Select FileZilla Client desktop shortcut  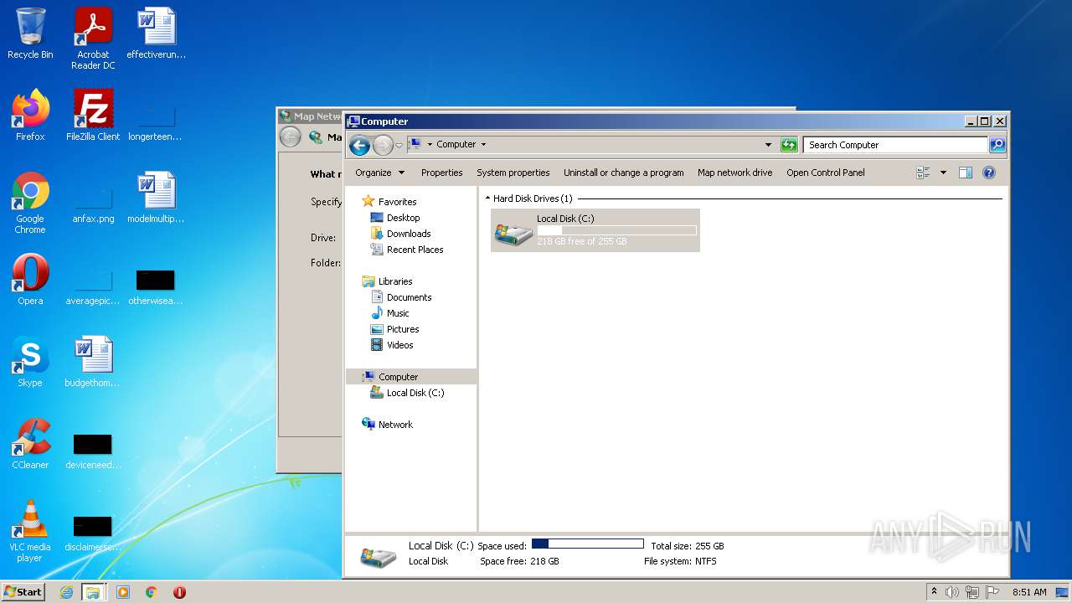(93, 116)
